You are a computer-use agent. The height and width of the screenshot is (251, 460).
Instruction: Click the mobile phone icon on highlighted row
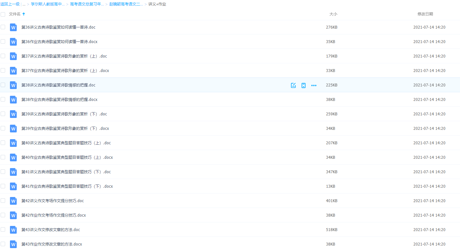[x=303, y=85]
